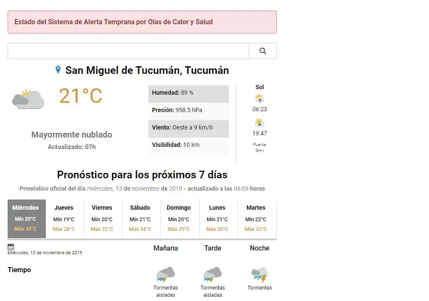Image resolution: width=429 pixels, height=301 pixels.
Task: Click the Lunes Máx 30°C temperature
Action: (217, 229)
